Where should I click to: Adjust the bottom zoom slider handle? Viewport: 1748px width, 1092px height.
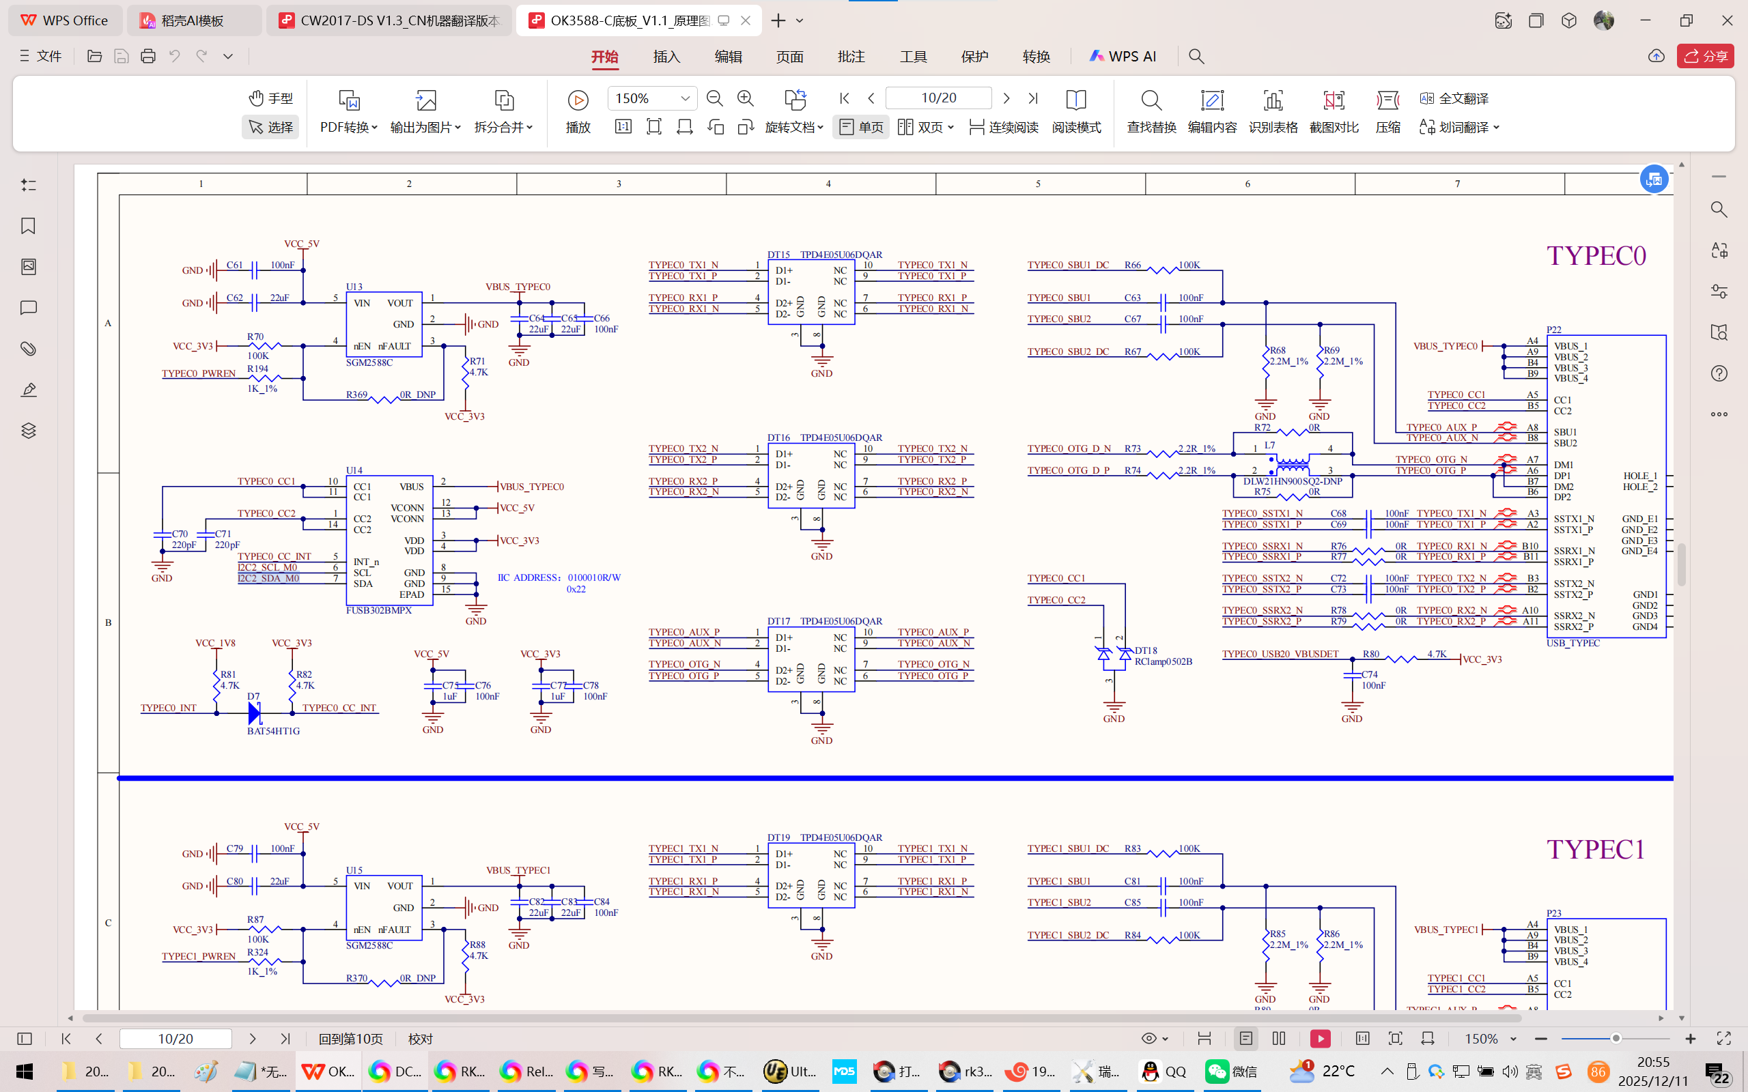(x=1616, y=1039)
